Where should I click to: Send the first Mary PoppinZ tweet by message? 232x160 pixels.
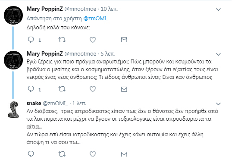(124, 40)
